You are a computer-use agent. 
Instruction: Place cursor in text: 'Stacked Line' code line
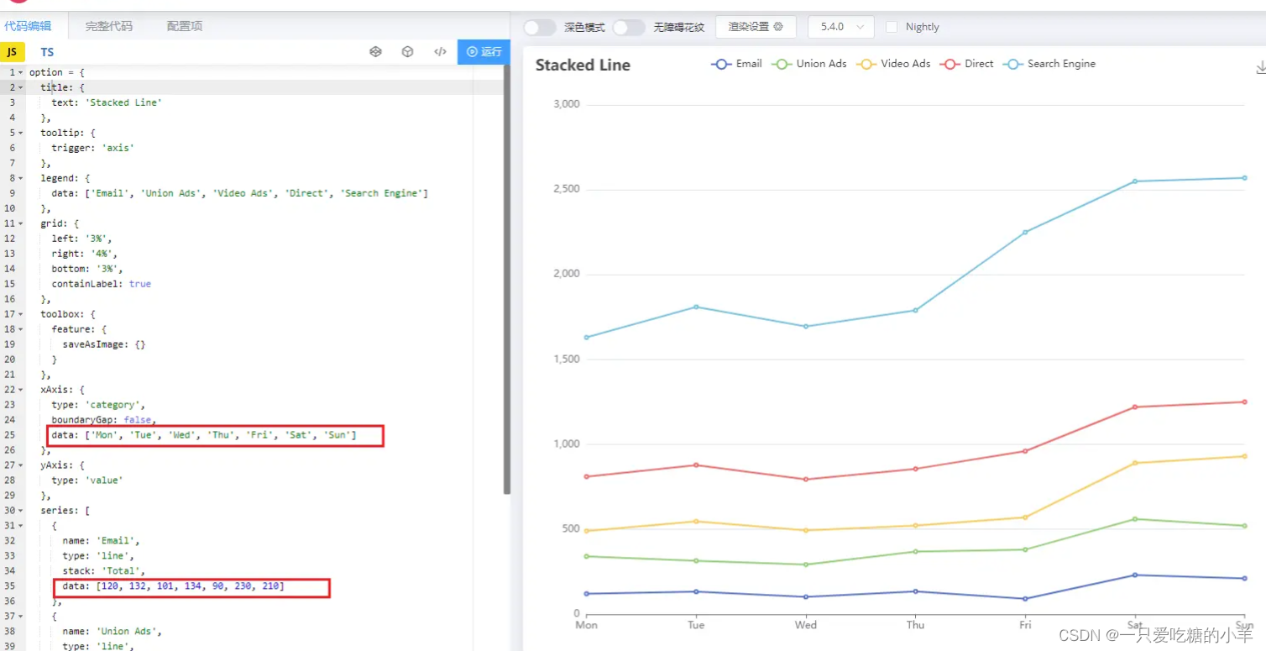click(x=107, y=102)
